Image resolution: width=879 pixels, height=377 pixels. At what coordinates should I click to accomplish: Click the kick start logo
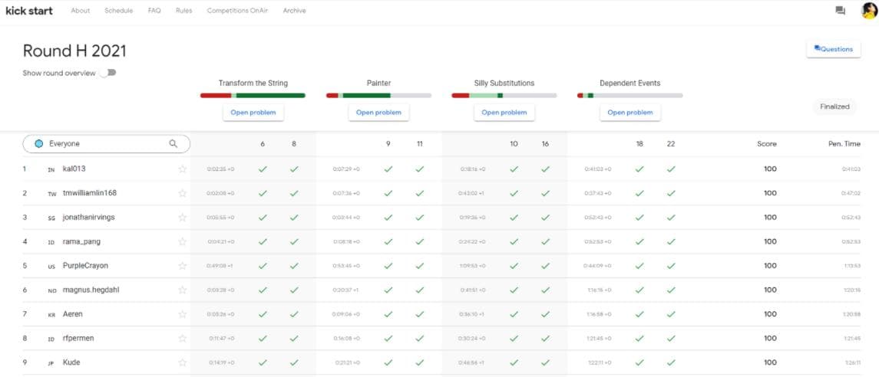pyautogui.click(x=29, y=11)
